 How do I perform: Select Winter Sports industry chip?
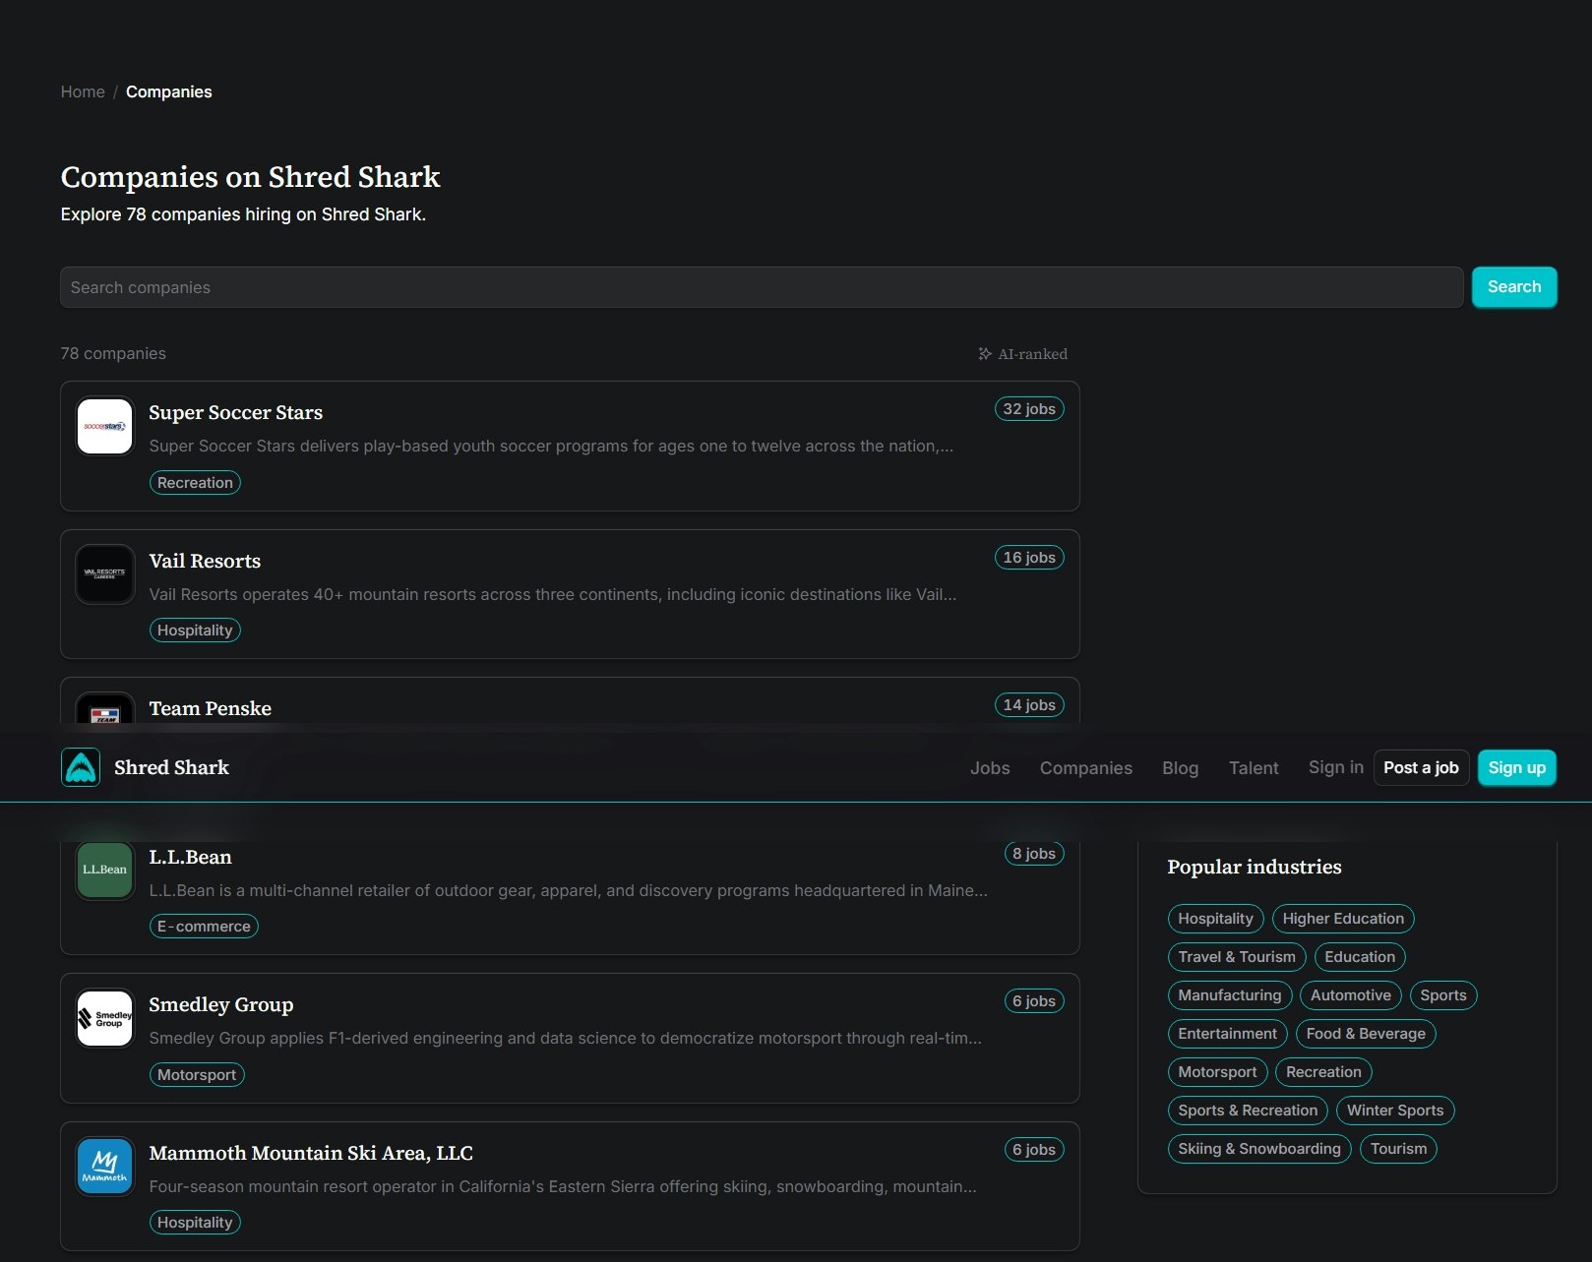tap(1395, 1111)
